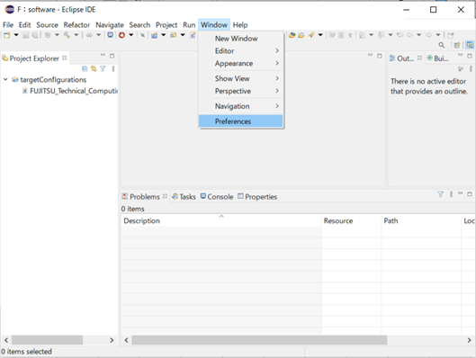
Task: Minimize the Outline panel
Action: (x=460, y=55)
